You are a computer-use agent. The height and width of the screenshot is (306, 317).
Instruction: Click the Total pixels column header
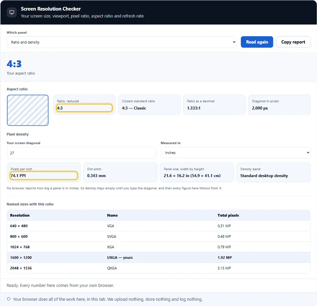[x=228, y=215]
